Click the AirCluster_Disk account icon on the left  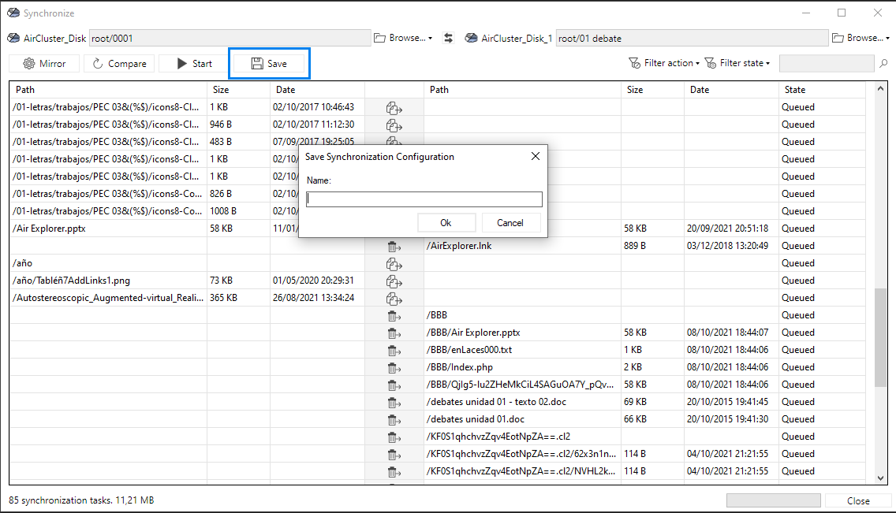pyautogui.click(x=12, y=37)
